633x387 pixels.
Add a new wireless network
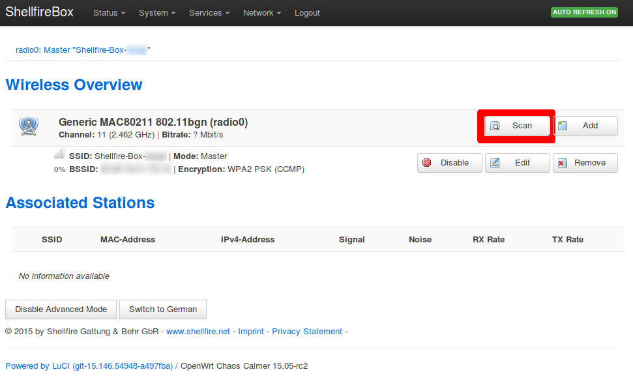coord(585,126)
